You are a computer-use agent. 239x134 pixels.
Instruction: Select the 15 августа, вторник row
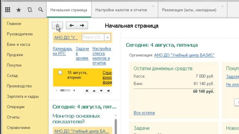click(83, 77)
